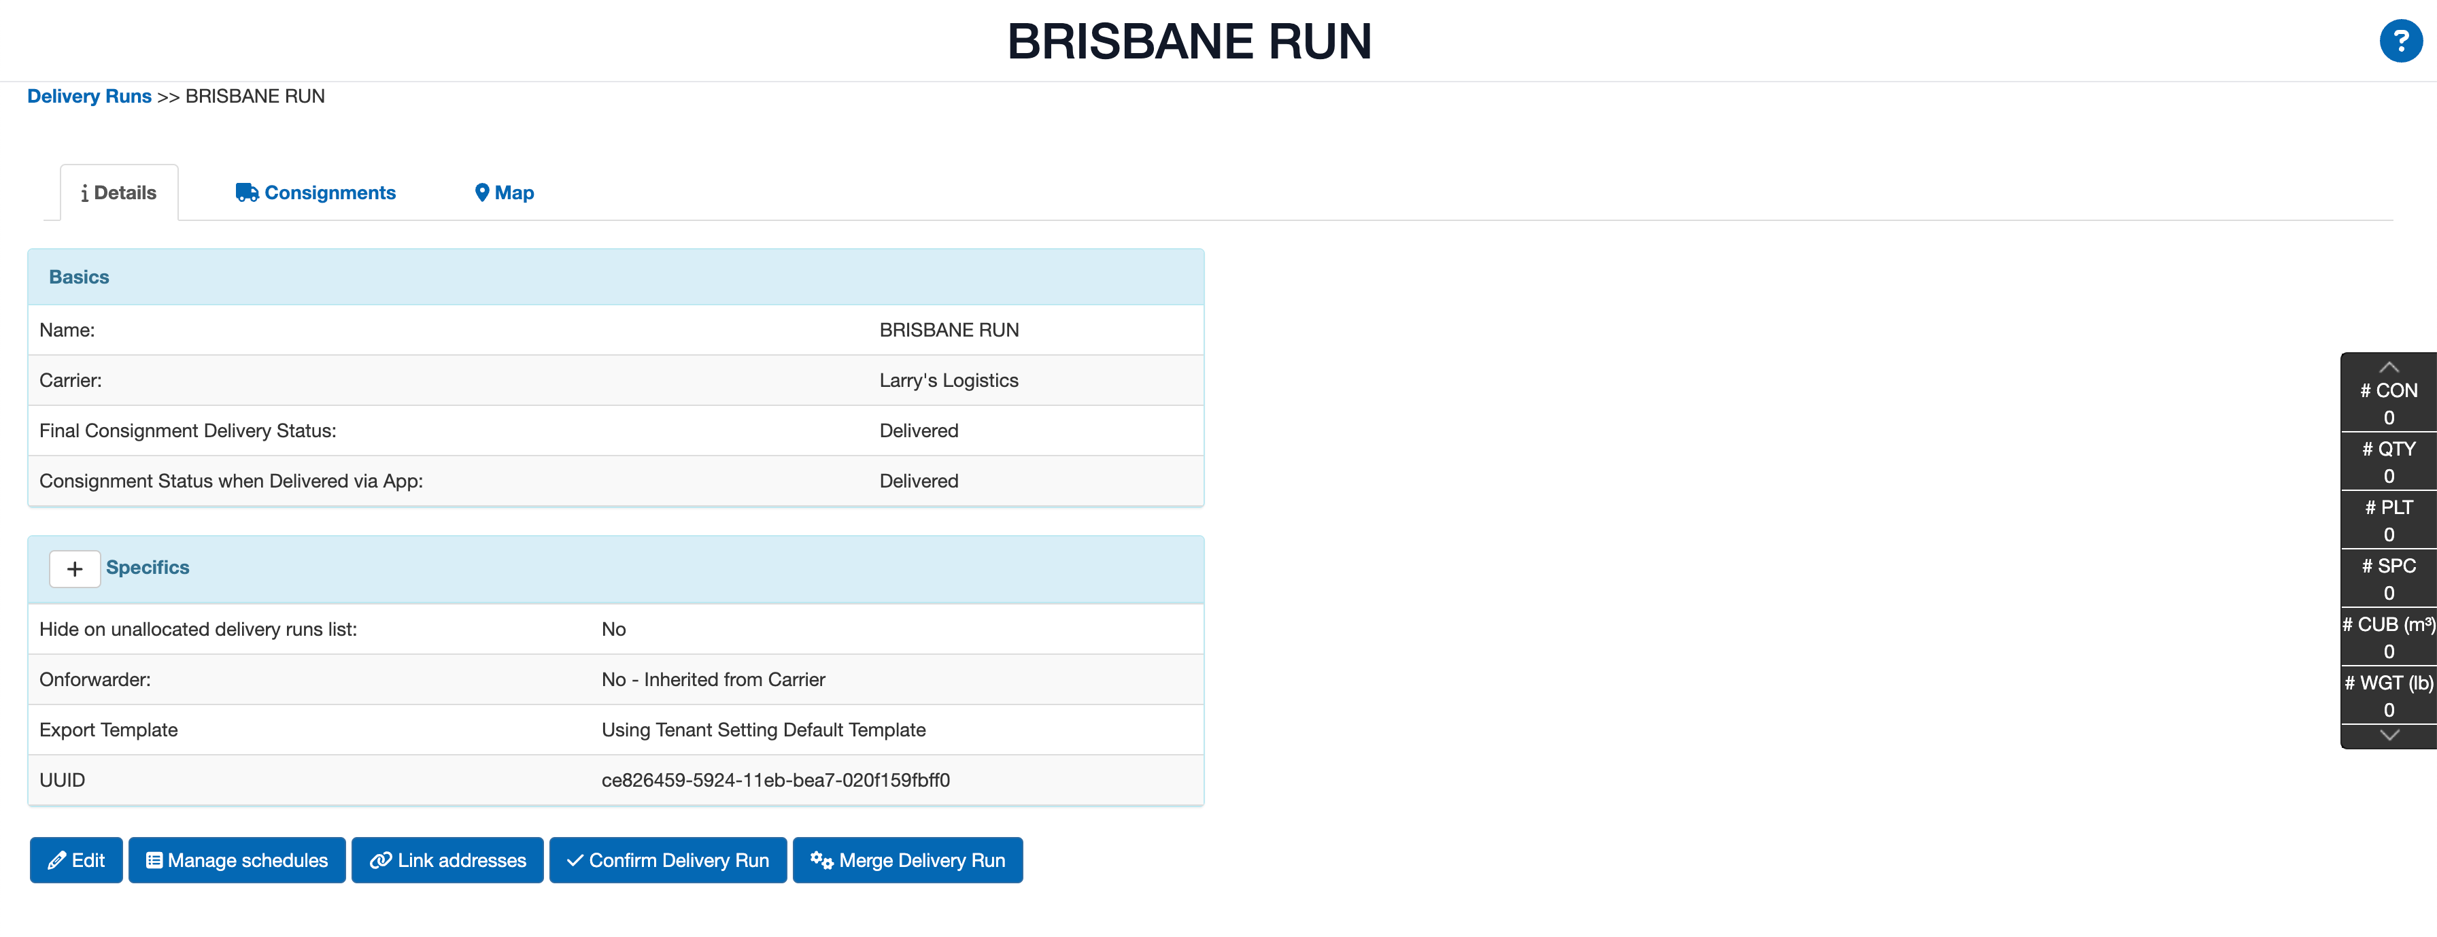The width and height of the screenshot is (2437, 937).
Task: Click the schedule table icon on Manage schedules
Action: [x=154, y=859]
